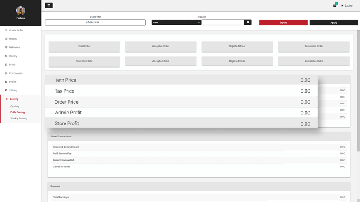Click the Earning dollar icon
The image size is (360, 202).
pos(7,99)
